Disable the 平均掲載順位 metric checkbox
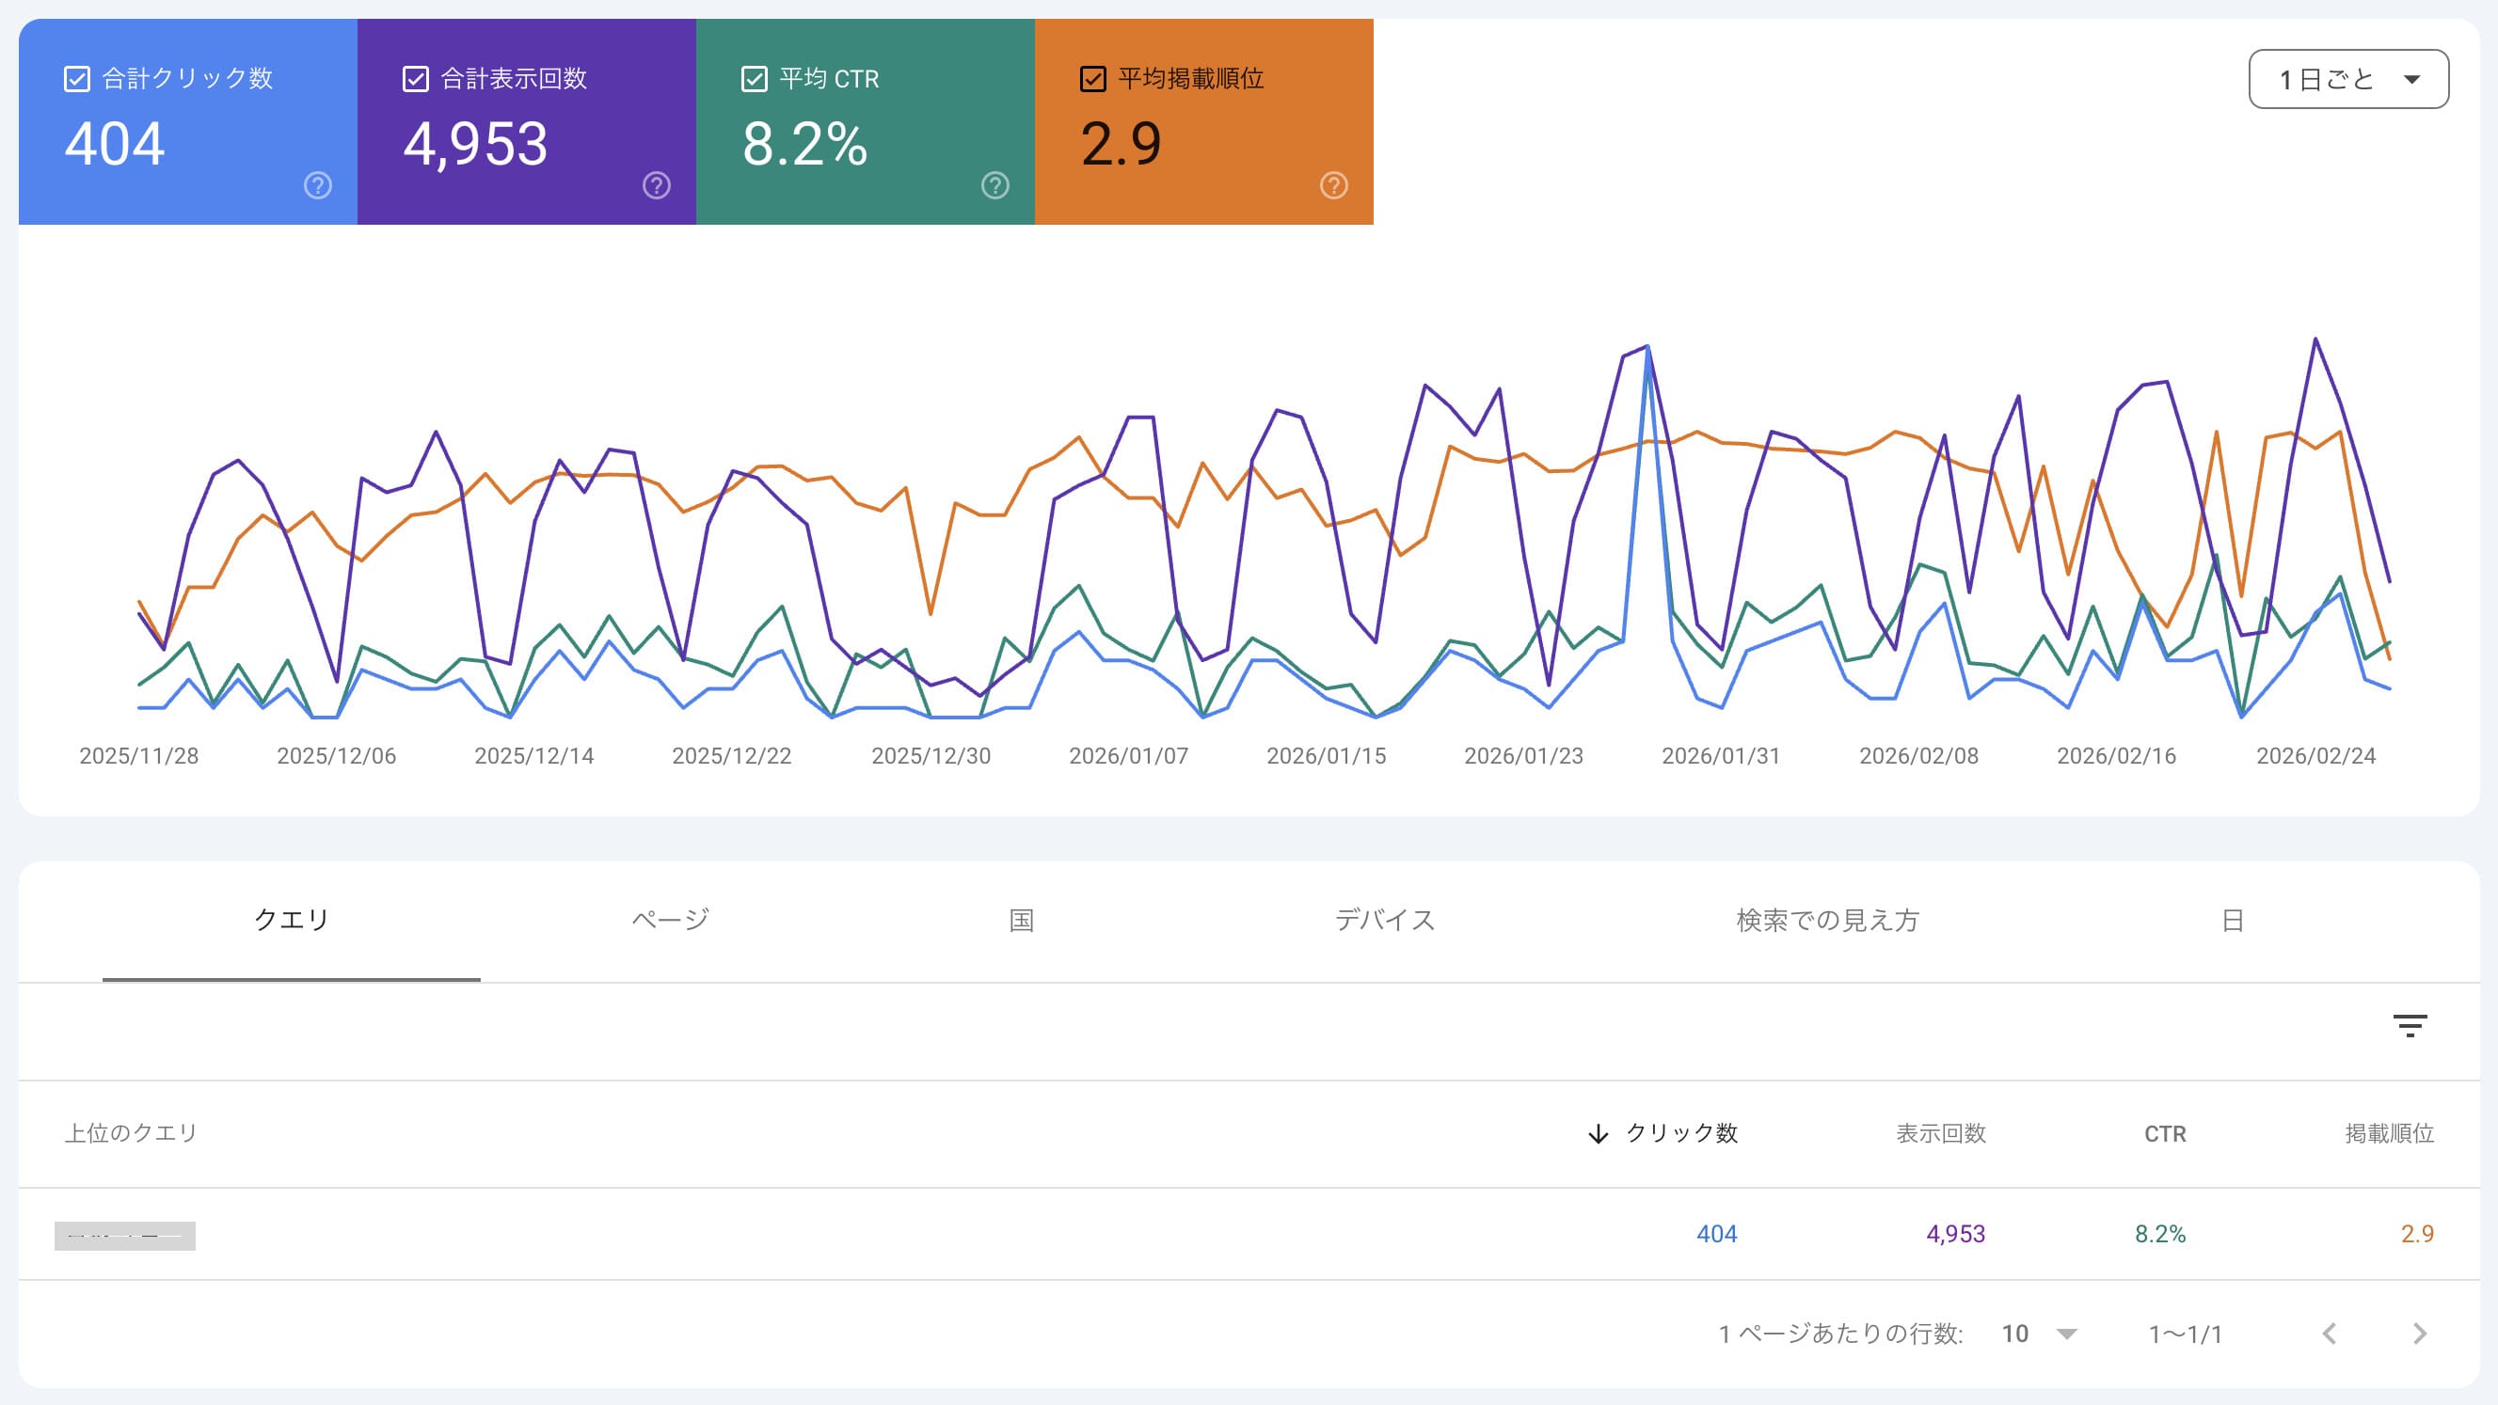This screenshot has height=1405, width=2498. click(x=1093, y=78)
